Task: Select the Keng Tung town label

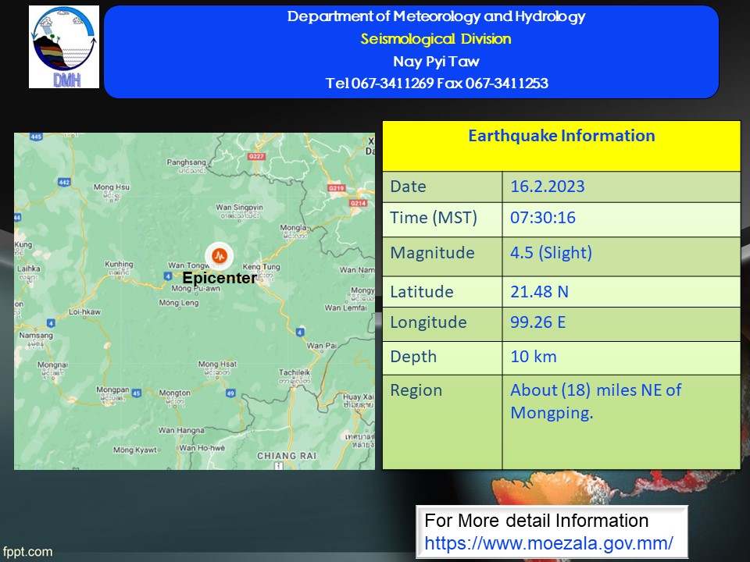Action: tap(266, 267)
